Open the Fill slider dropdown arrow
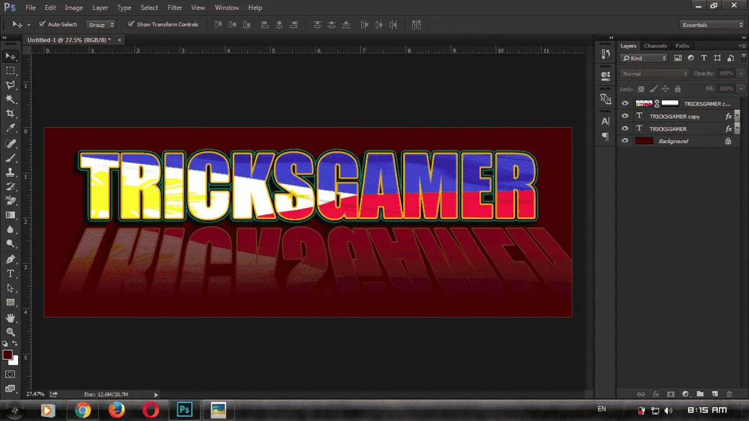Image resolution: width=749 pixels, height=421 pixels. tap(741, 89)
